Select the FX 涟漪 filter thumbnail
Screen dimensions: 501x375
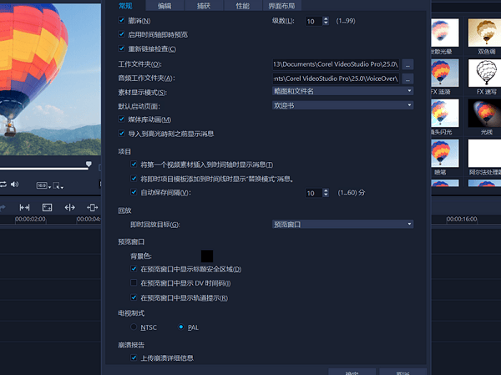point(445,73)
